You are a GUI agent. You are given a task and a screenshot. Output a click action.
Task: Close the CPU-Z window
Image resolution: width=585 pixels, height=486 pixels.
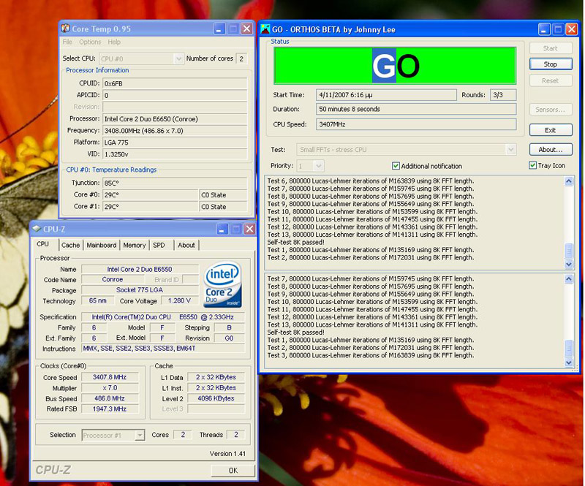click(x=249, y=229)
